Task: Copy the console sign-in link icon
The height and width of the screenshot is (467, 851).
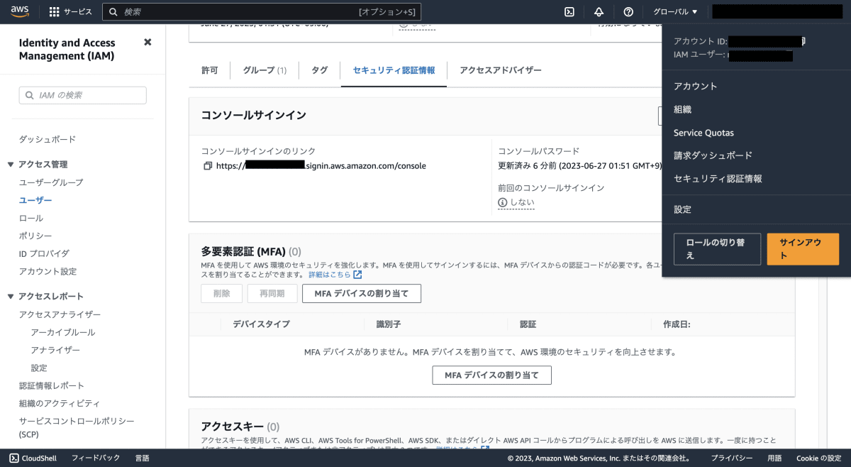Action: coord(208,166)
